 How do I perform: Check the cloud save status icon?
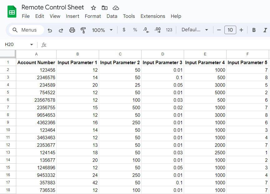point(116,8)
